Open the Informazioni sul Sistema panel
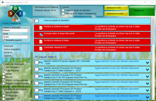This screenshot has height=101, width=156. click(x=46, y=11)
